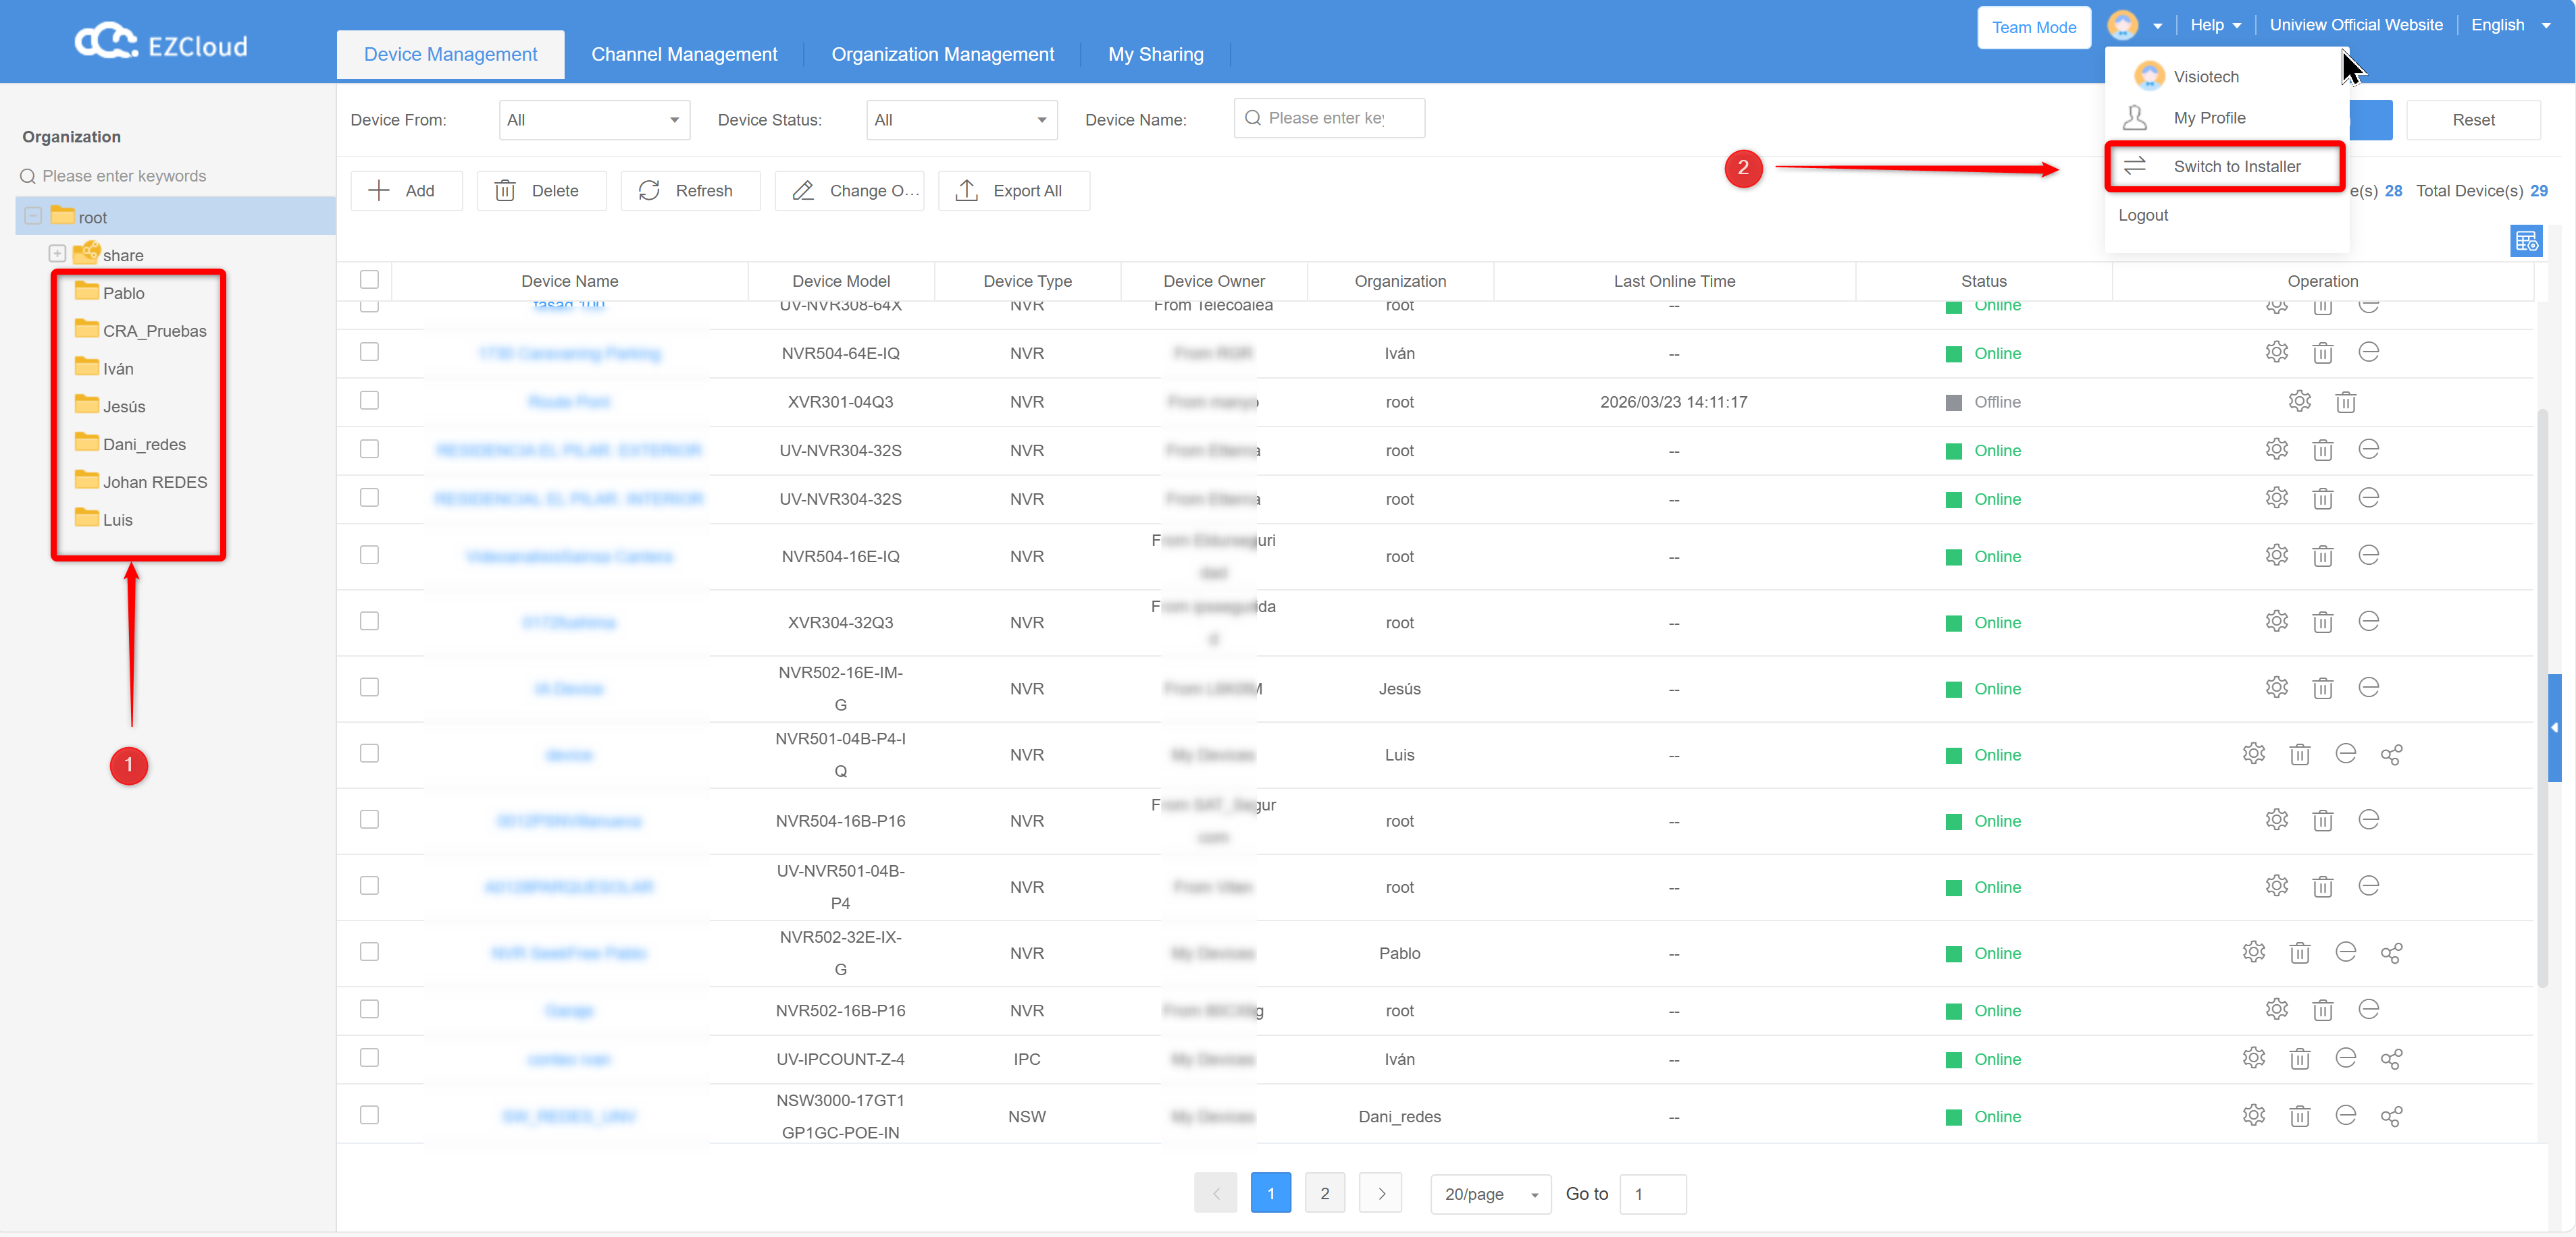Viewport: 2576px width, 1237px height.
Task: Open settings gear for NVR502-32E-IX-G device
Action: (2254, 952)
